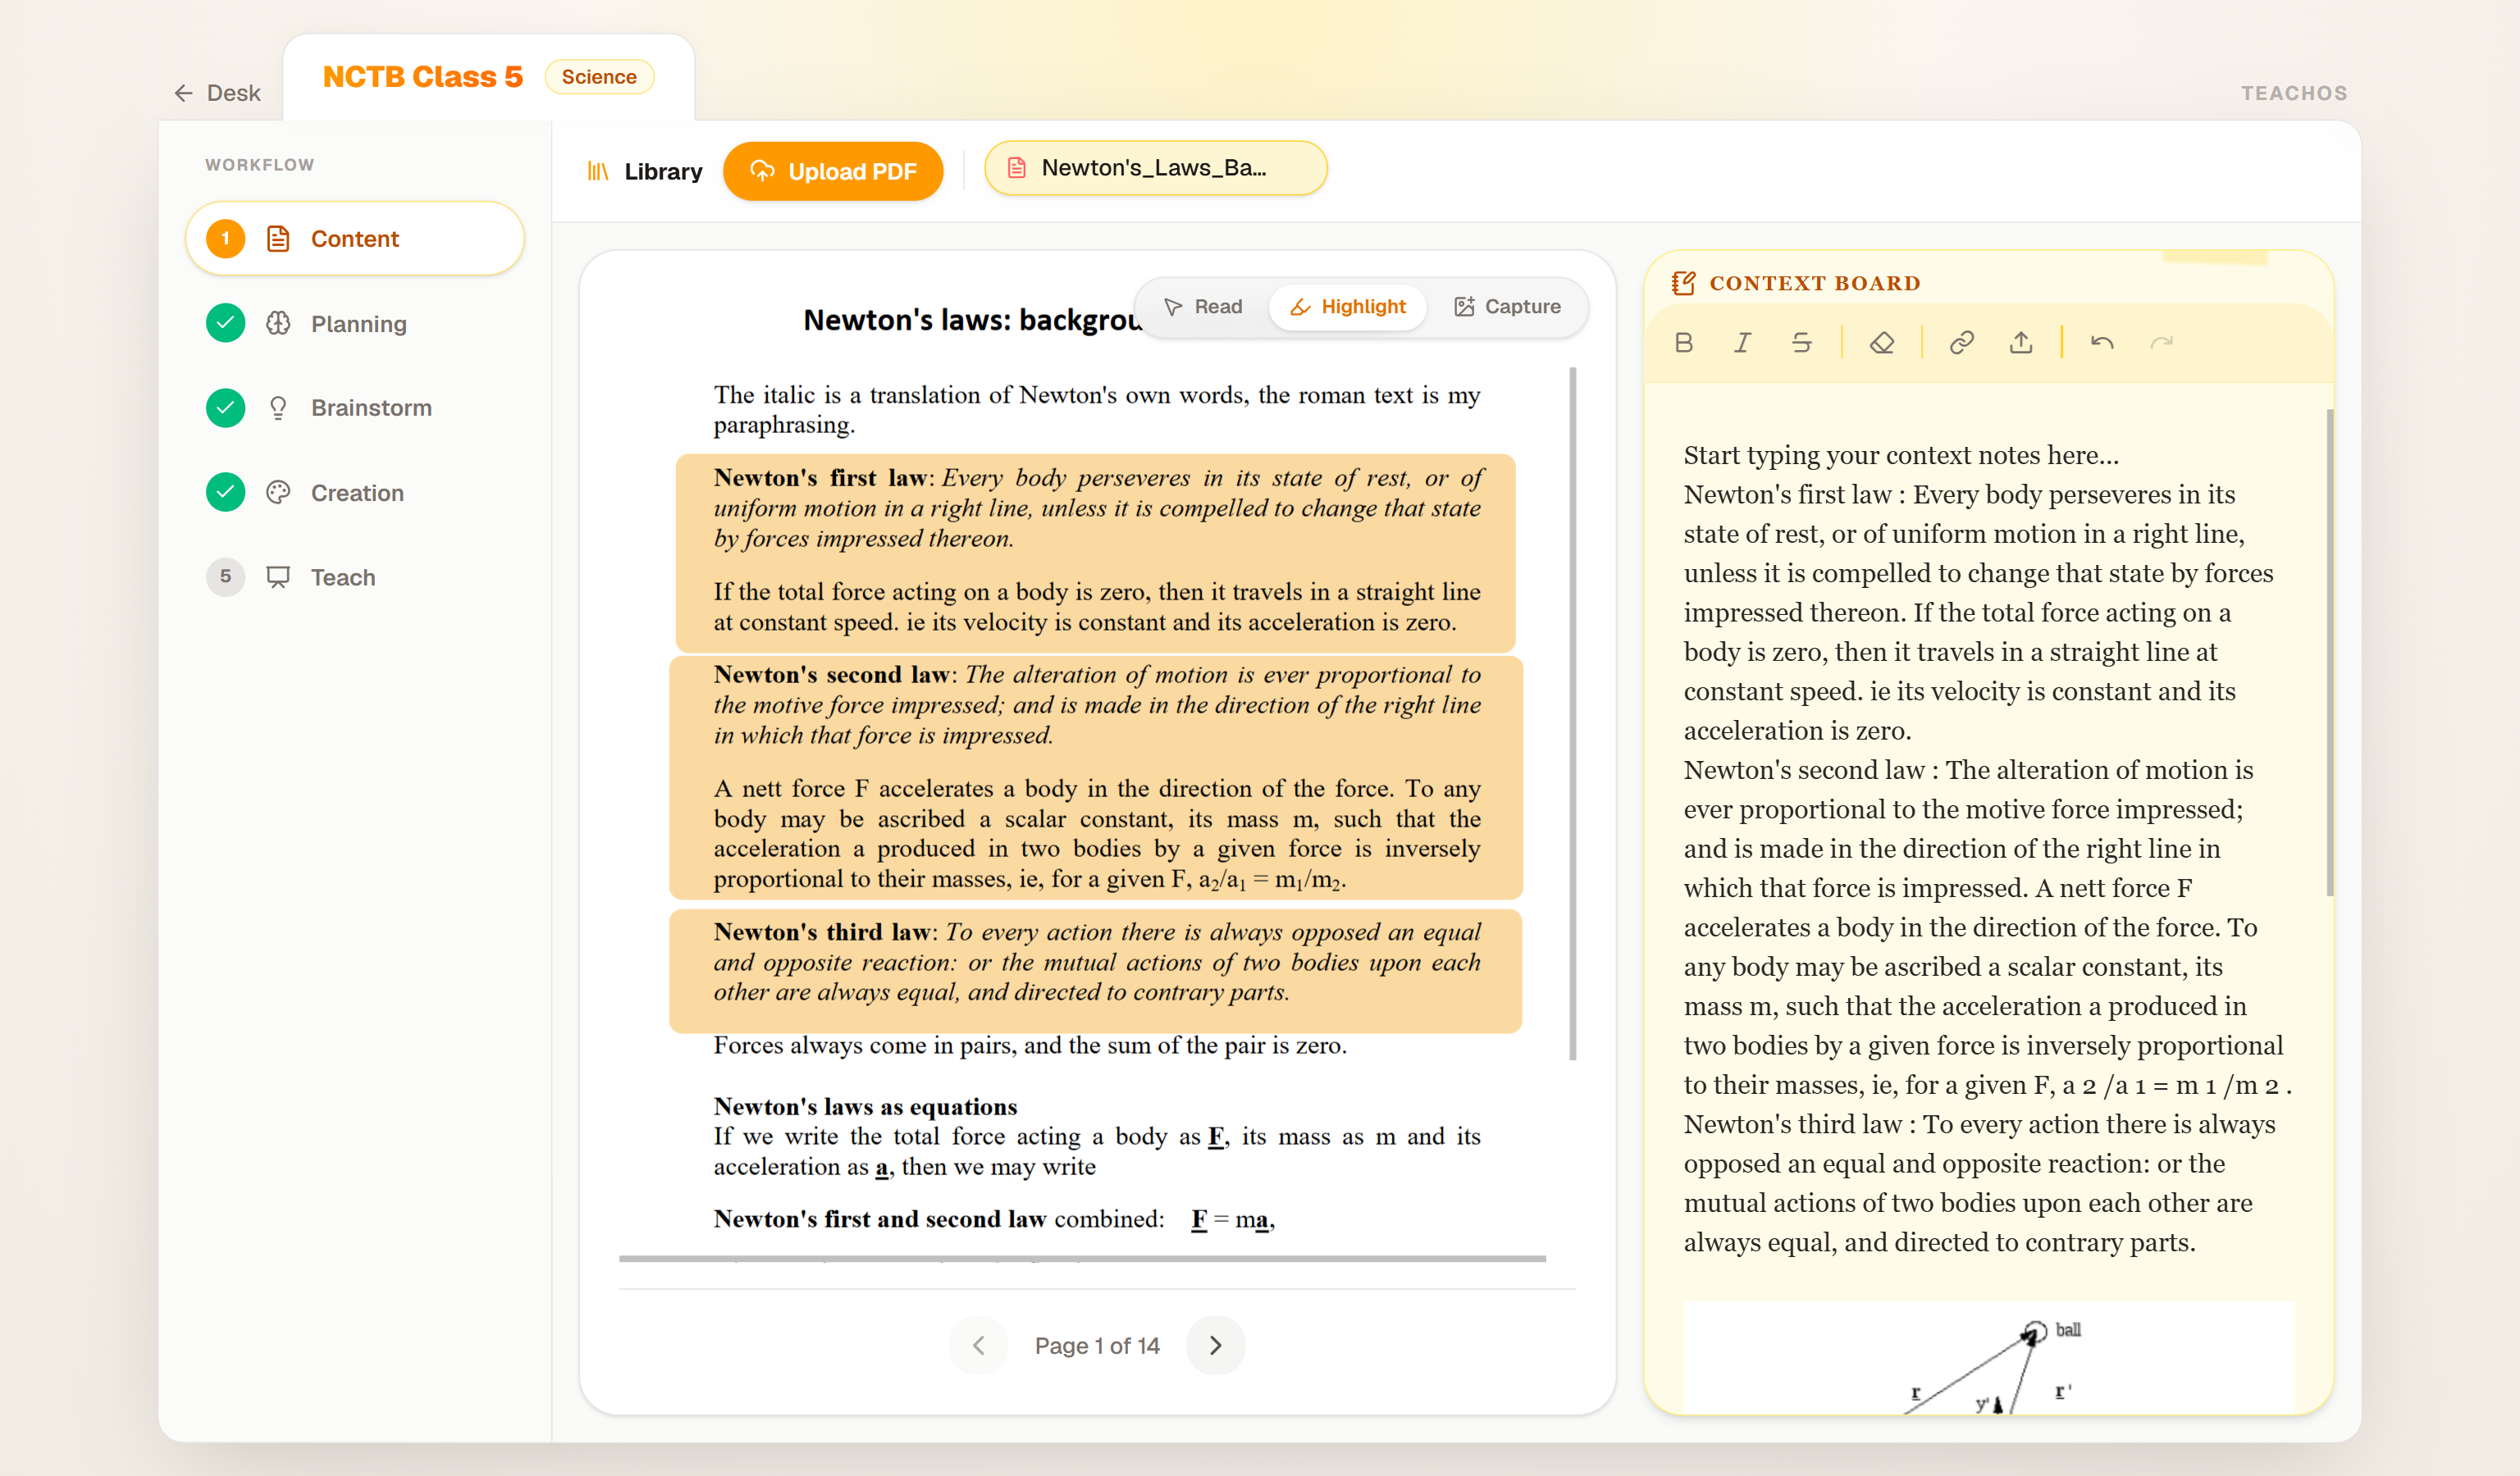Click the upload icon in the Context Board toolbar

click(x=2021, y=343)
